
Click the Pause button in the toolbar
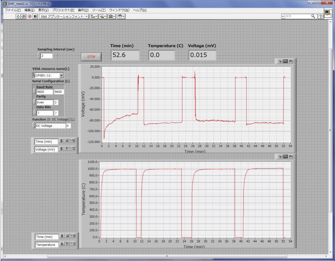click(x=35, y=16)
